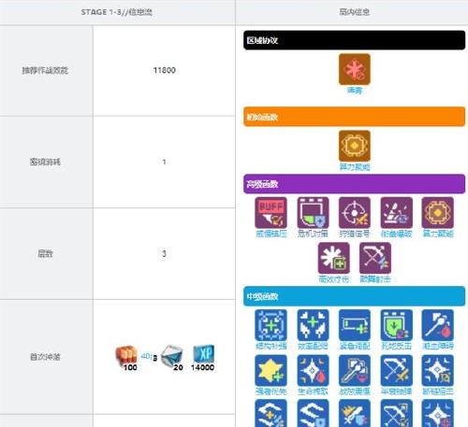Click the blue battery-plus icon 紧急调配
This screenshot has width=468, height=427.
(x=355, y=325)
